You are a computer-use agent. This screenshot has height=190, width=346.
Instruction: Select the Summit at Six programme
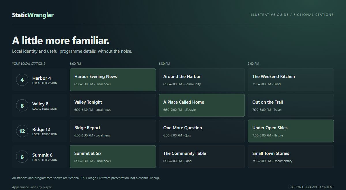tap(113, 157)
